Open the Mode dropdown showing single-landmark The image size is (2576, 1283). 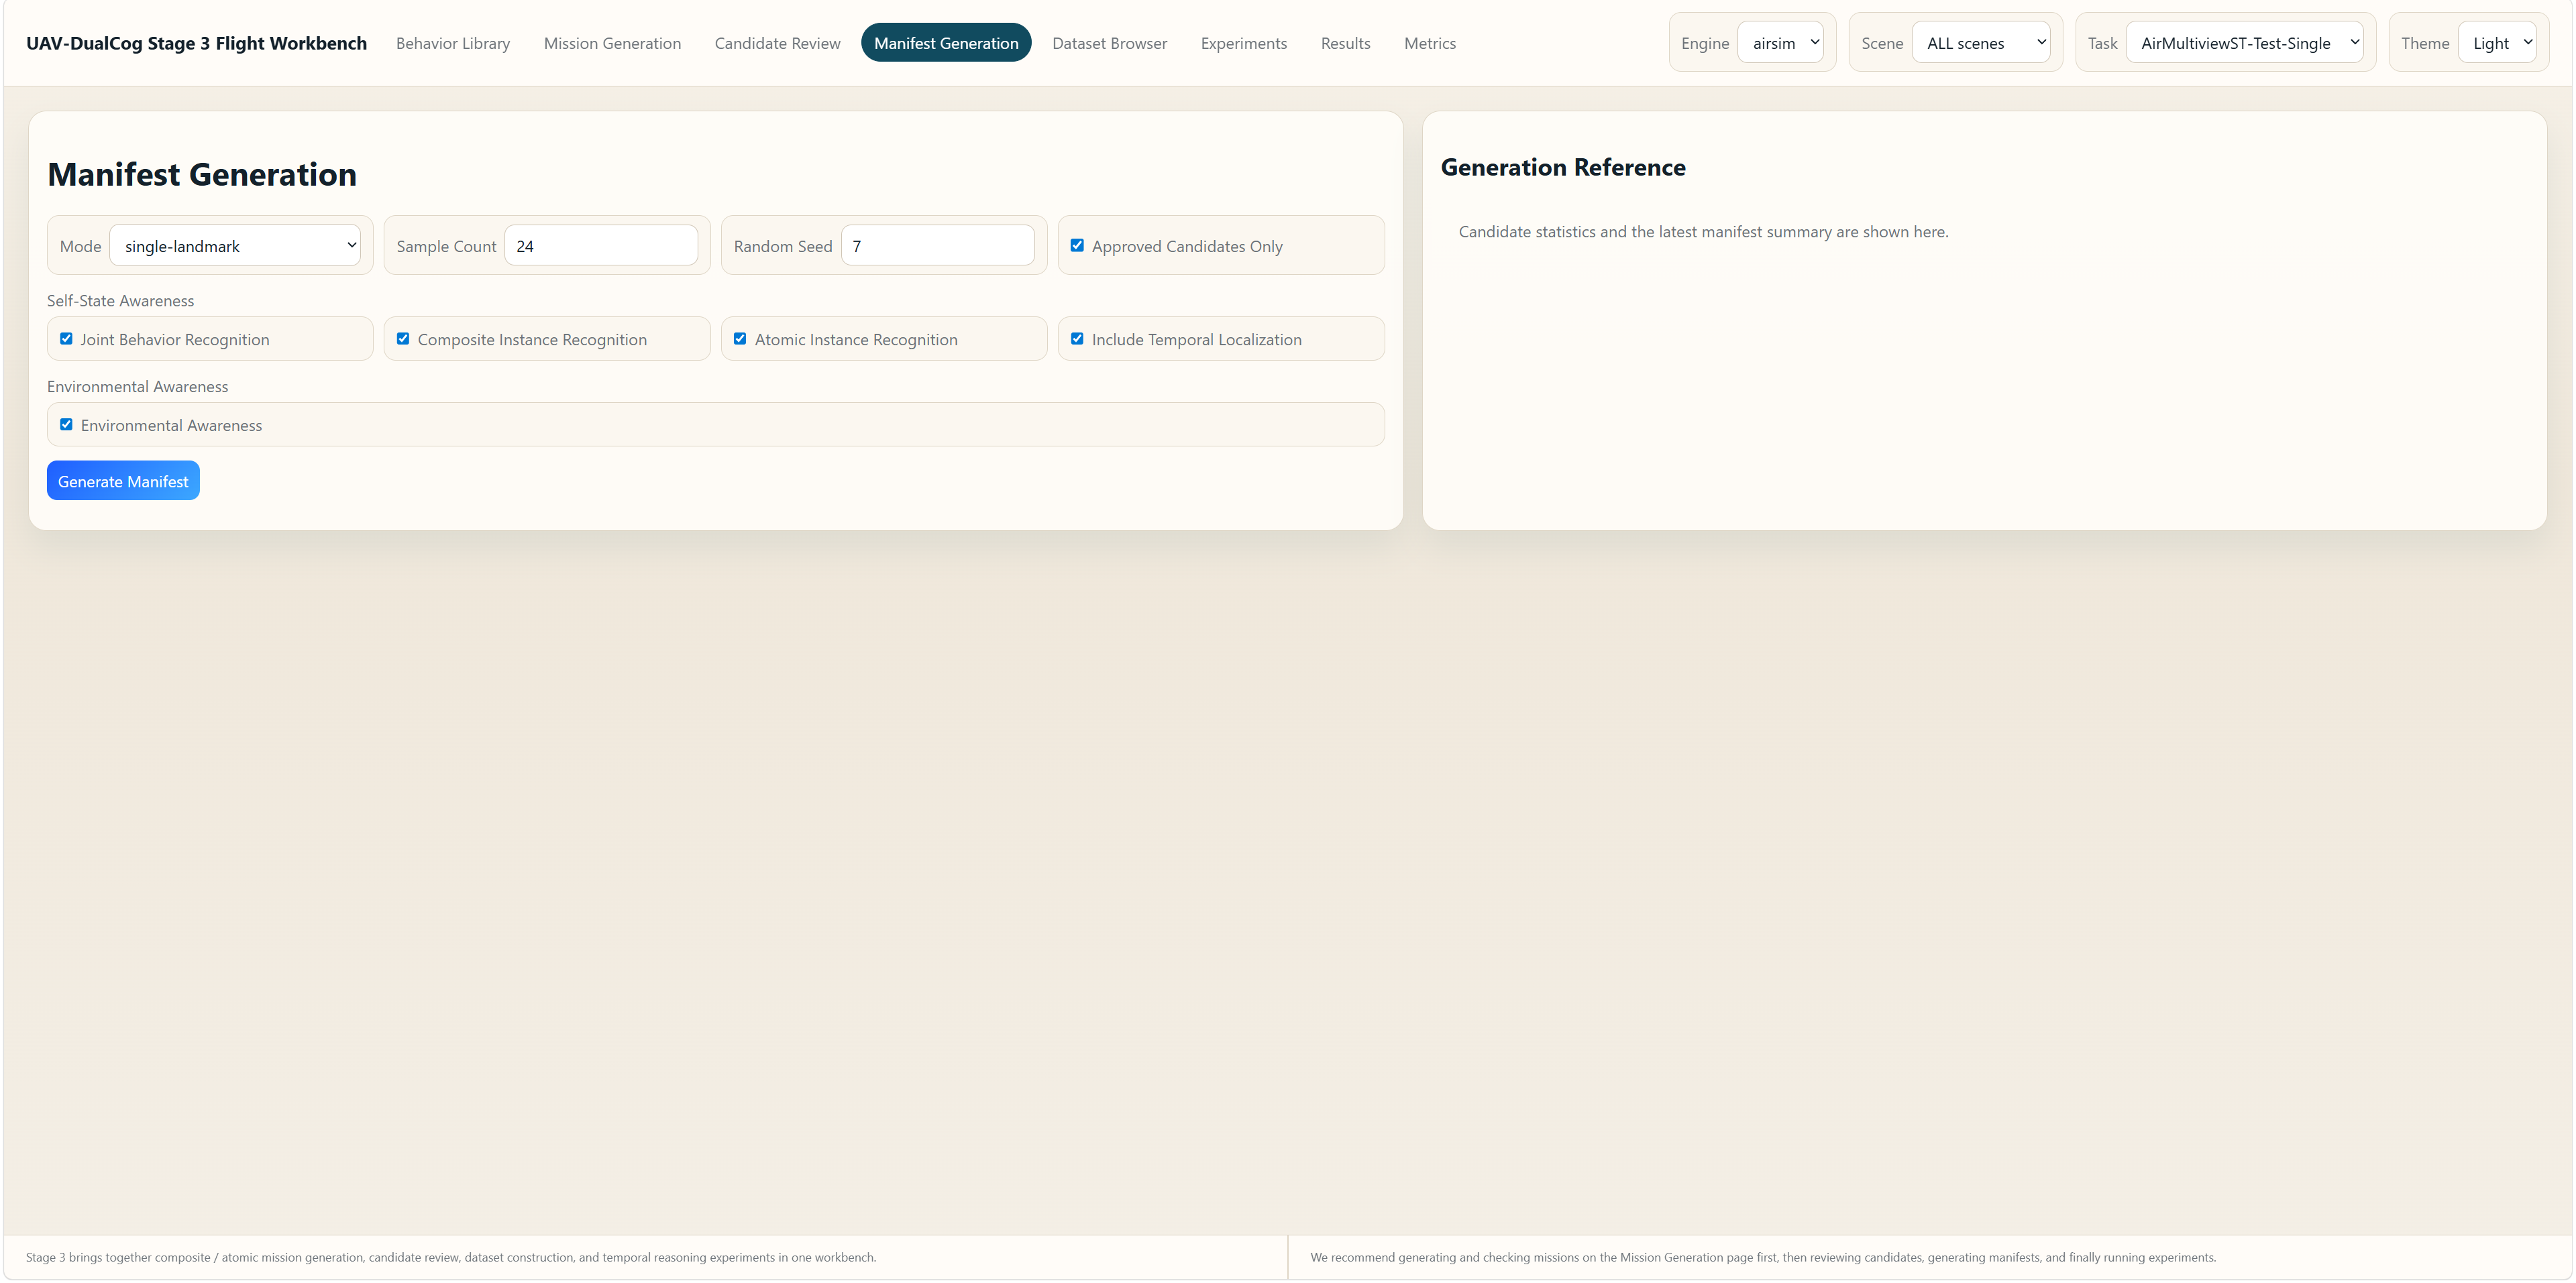coord(235,245)
